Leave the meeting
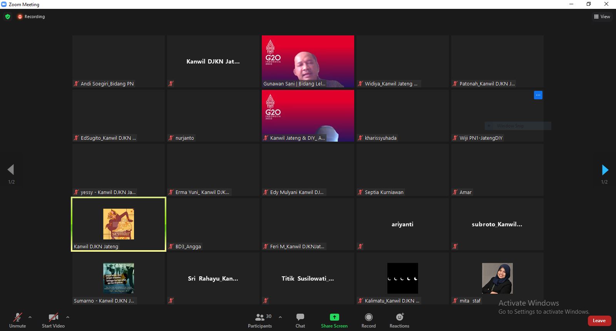 click(599, 321)
